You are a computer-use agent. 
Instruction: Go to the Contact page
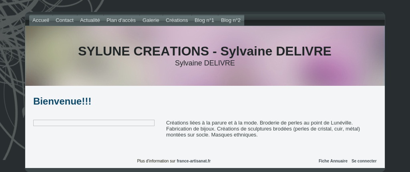[64, 20]
